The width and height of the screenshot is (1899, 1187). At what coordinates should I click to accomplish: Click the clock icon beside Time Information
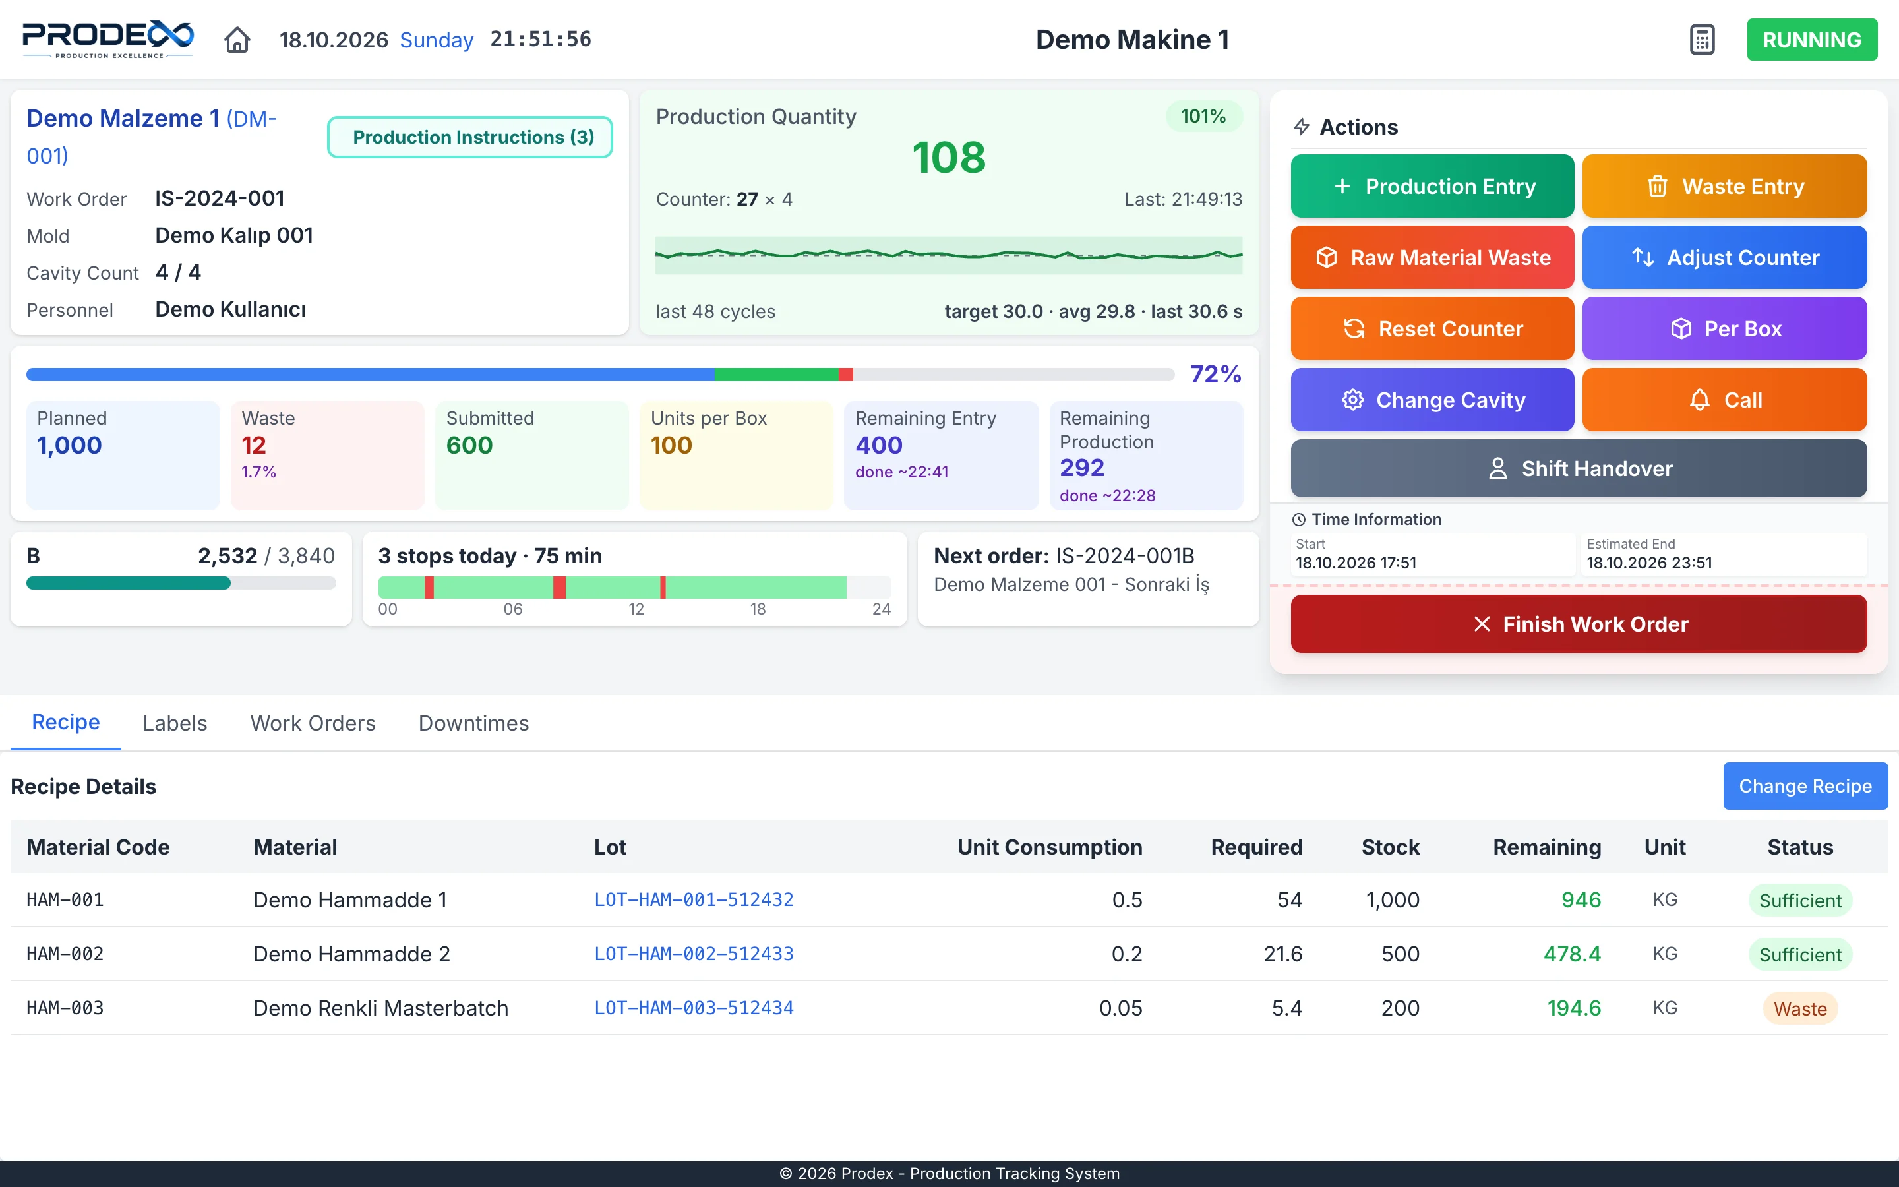(x=1299, y=520)
